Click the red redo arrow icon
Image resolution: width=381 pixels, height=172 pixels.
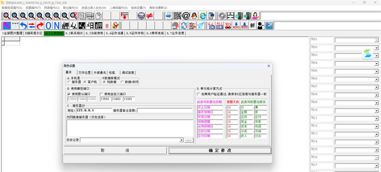click(40, 26)
